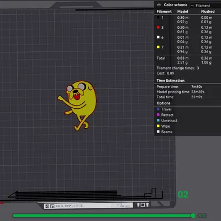Screen dimensions: 221x221
Task: Click the slider value 513 field
Action: point(202,215)
